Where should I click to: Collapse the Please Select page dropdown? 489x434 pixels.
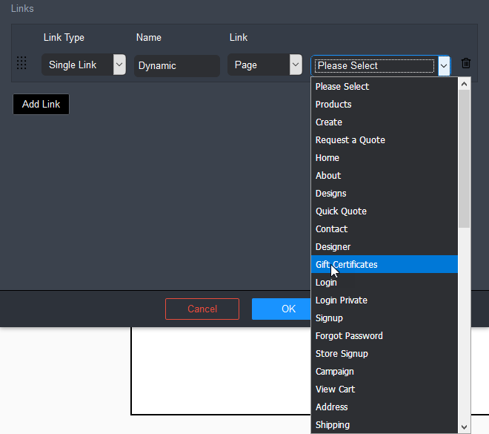[443, 66]
